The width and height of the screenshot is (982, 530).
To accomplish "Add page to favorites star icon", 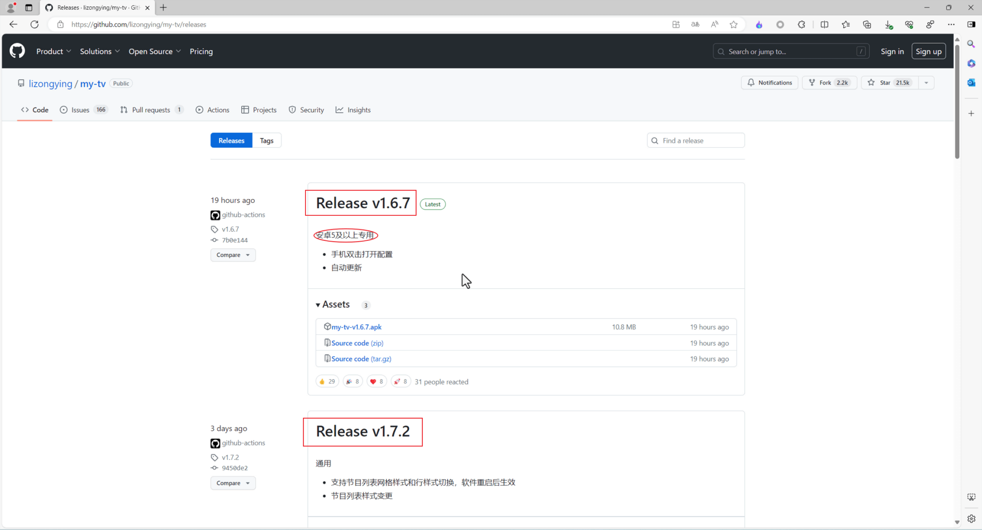I will click(733, 24).
